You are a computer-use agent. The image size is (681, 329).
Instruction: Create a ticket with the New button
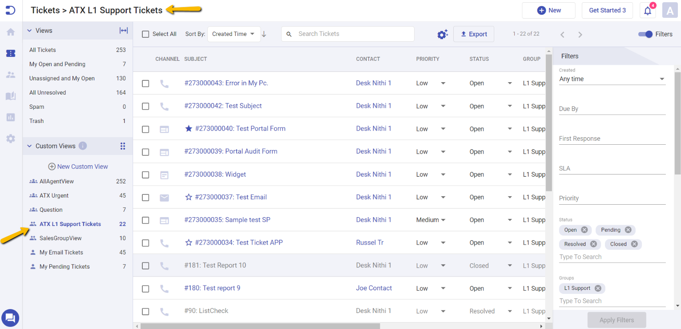pyautogui.click(x=548, y=10)
